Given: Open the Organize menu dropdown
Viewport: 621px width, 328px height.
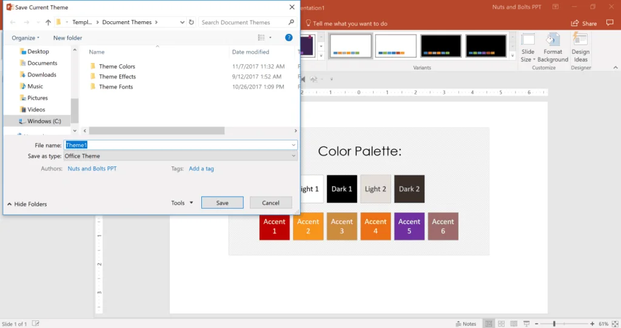Looking at the screenshot, I should tap(25, 38).
